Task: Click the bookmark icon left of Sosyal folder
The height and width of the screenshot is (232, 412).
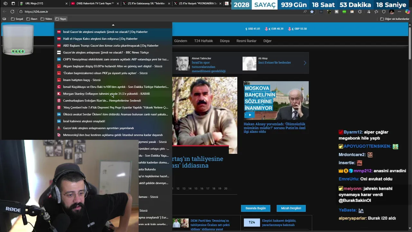Action: pyautogui.click(x=4, y=19)
